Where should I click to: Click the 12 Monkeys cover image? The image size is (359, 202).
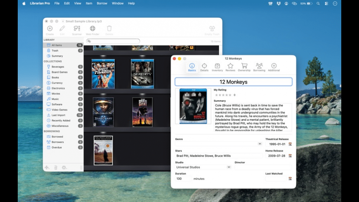193,106
